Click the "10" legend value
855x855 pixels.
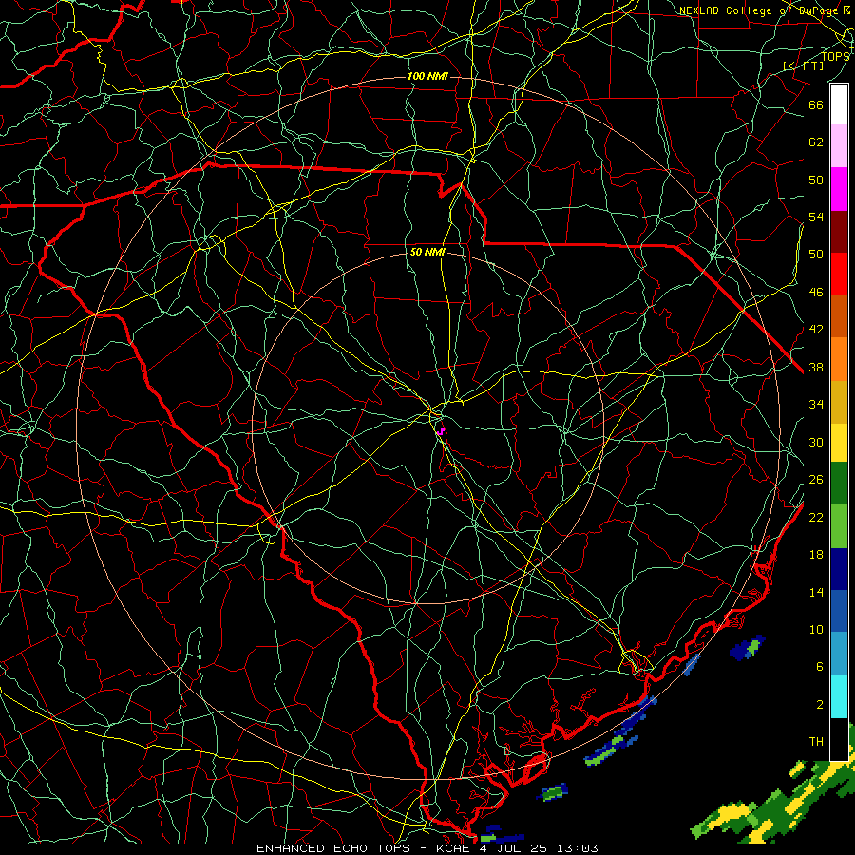[816, 629]
